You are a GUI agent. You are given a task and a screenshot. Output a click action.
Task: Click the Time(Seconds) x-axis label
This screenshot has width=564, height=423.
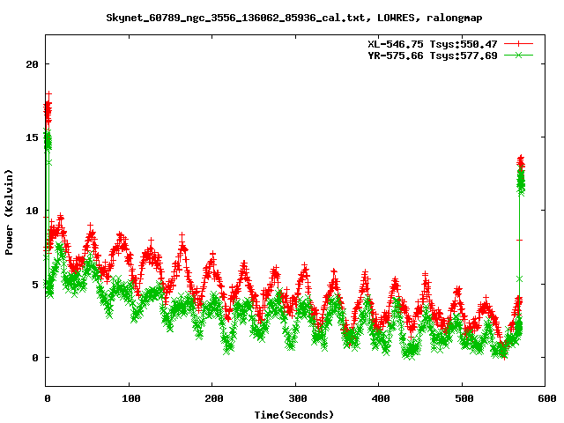tap(293, 415)
